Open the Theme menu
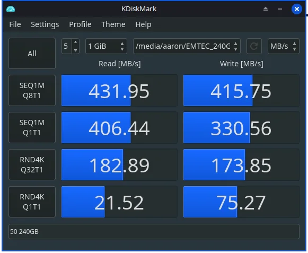 tap(113, 24)
